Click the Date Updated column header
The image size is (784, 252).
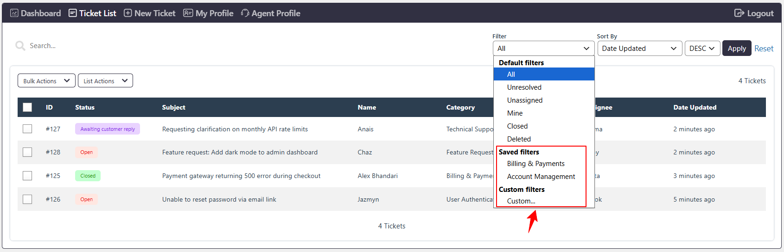point(695,107)
